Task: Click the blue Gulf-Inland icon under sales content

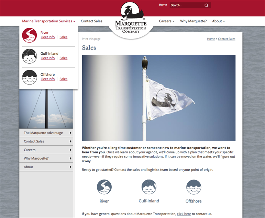Action: point(149,187)
